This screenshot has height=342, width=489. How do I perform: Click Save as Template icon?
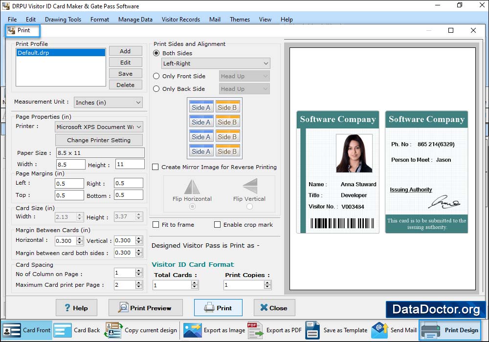312,330
